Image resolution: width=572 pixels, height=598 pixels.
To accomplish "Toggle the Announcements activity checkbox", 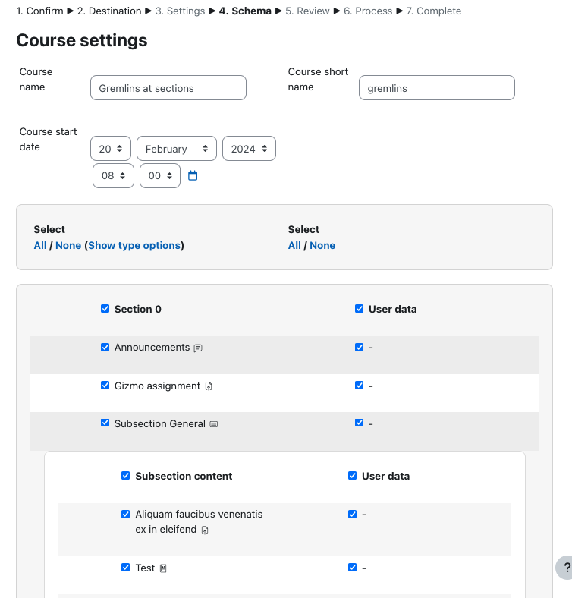I will (105, 347).
